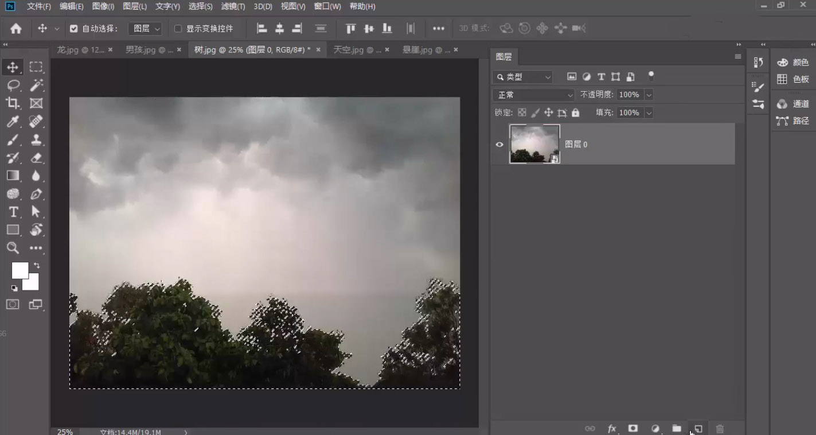Click the background color swatch
Image resolution: width=816 pixels, height=435 pixels.
[x=33, y=284]
